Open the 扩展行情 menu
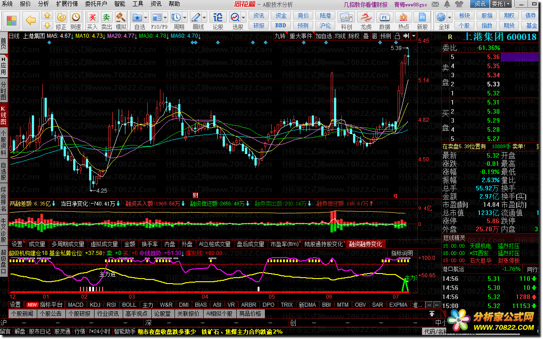 67,4
